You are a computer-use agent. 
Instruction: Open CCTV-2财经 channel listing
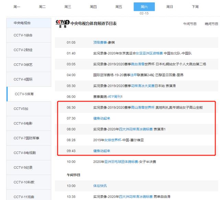click(x=29, y=50)
